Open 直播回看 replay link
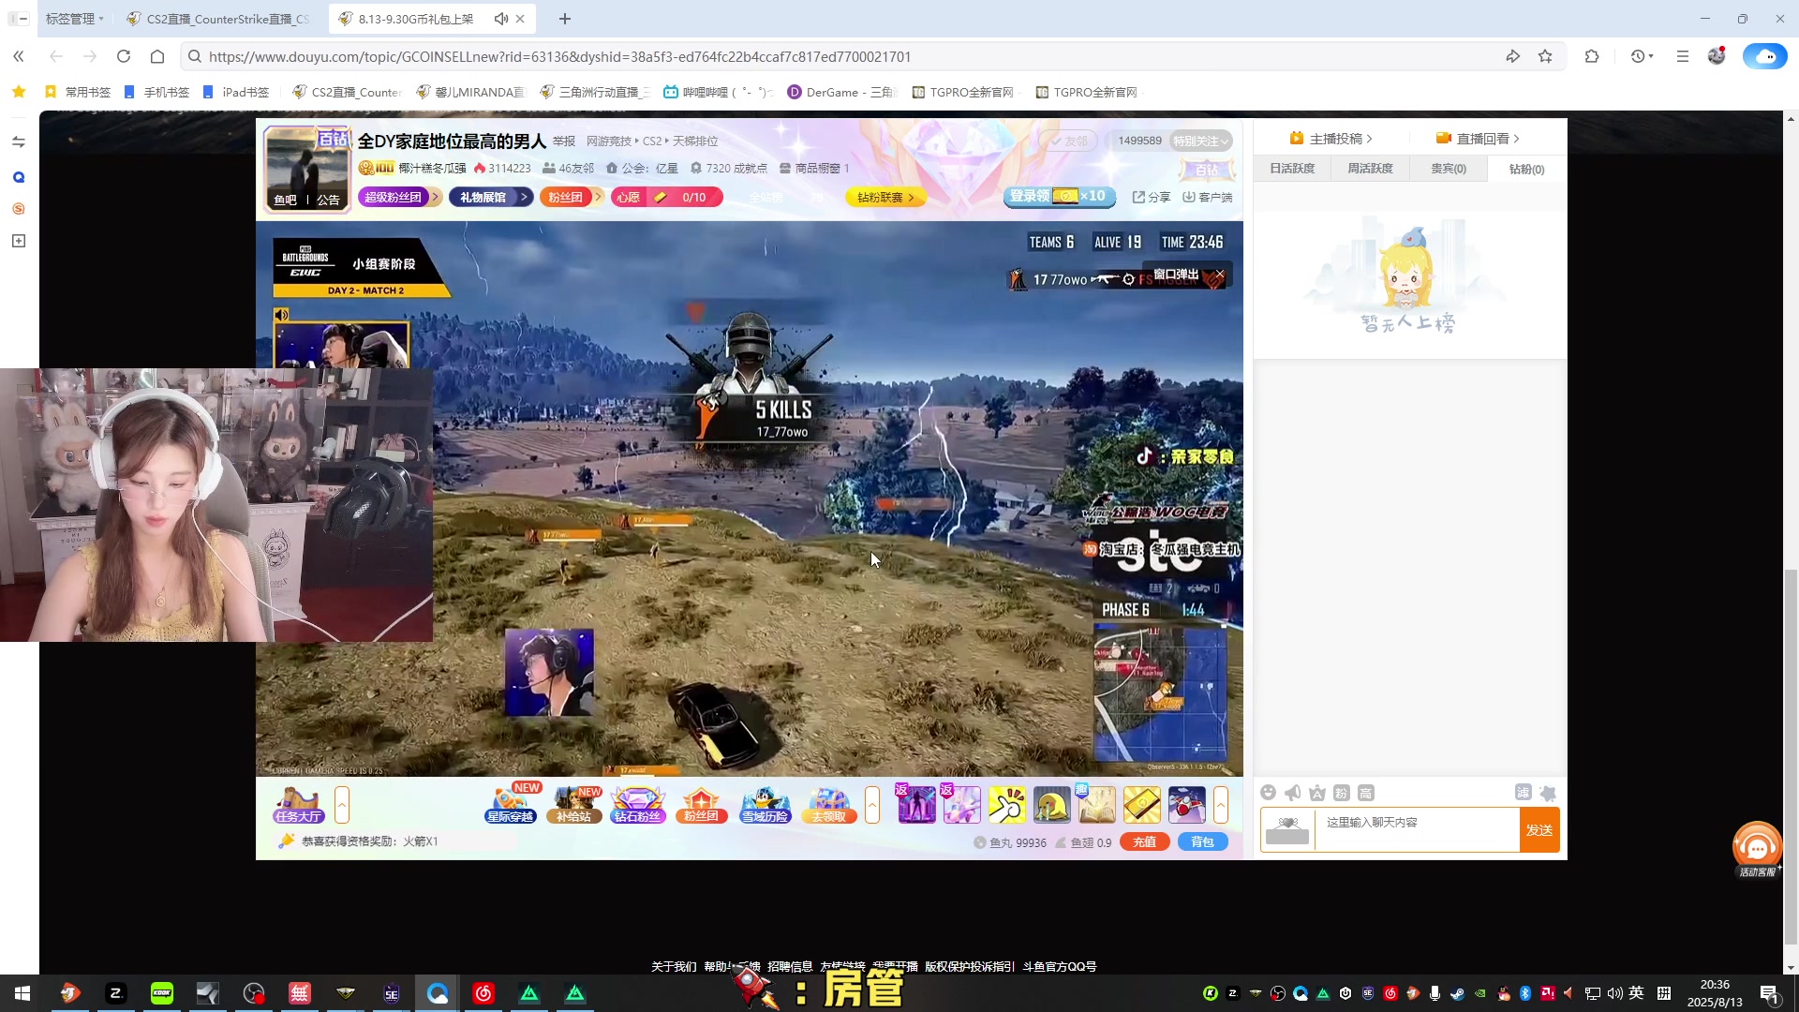1799x1012 pixels. [1478, 139]
